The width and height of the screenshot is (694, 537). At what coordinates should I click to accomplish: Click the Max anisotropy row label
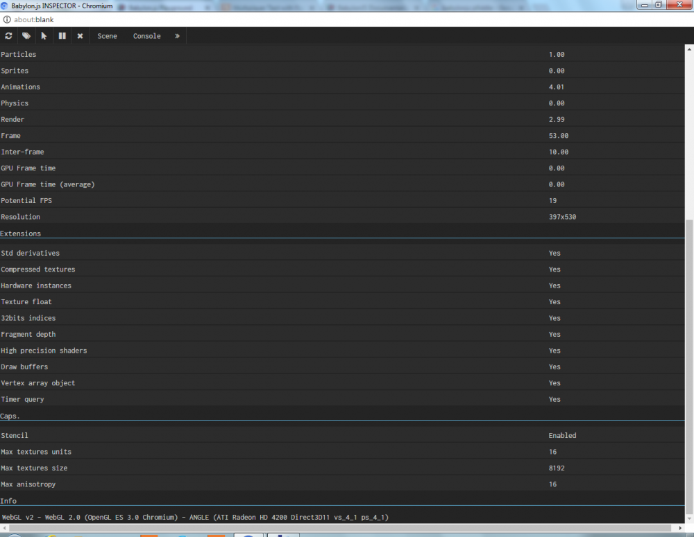[x=28, y=484]
